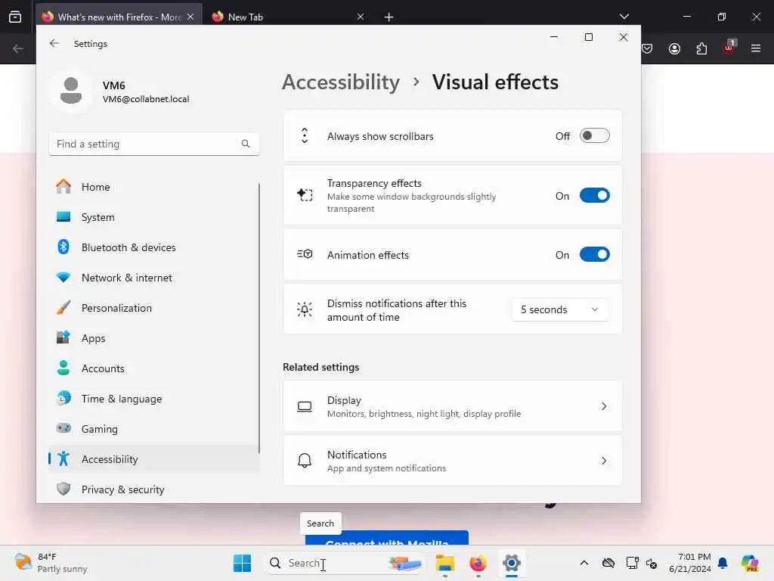Image resolution: width=774 pixels, height=581 pixels.
Task: Open the Firefox account icon
Action: pos(674,48)
